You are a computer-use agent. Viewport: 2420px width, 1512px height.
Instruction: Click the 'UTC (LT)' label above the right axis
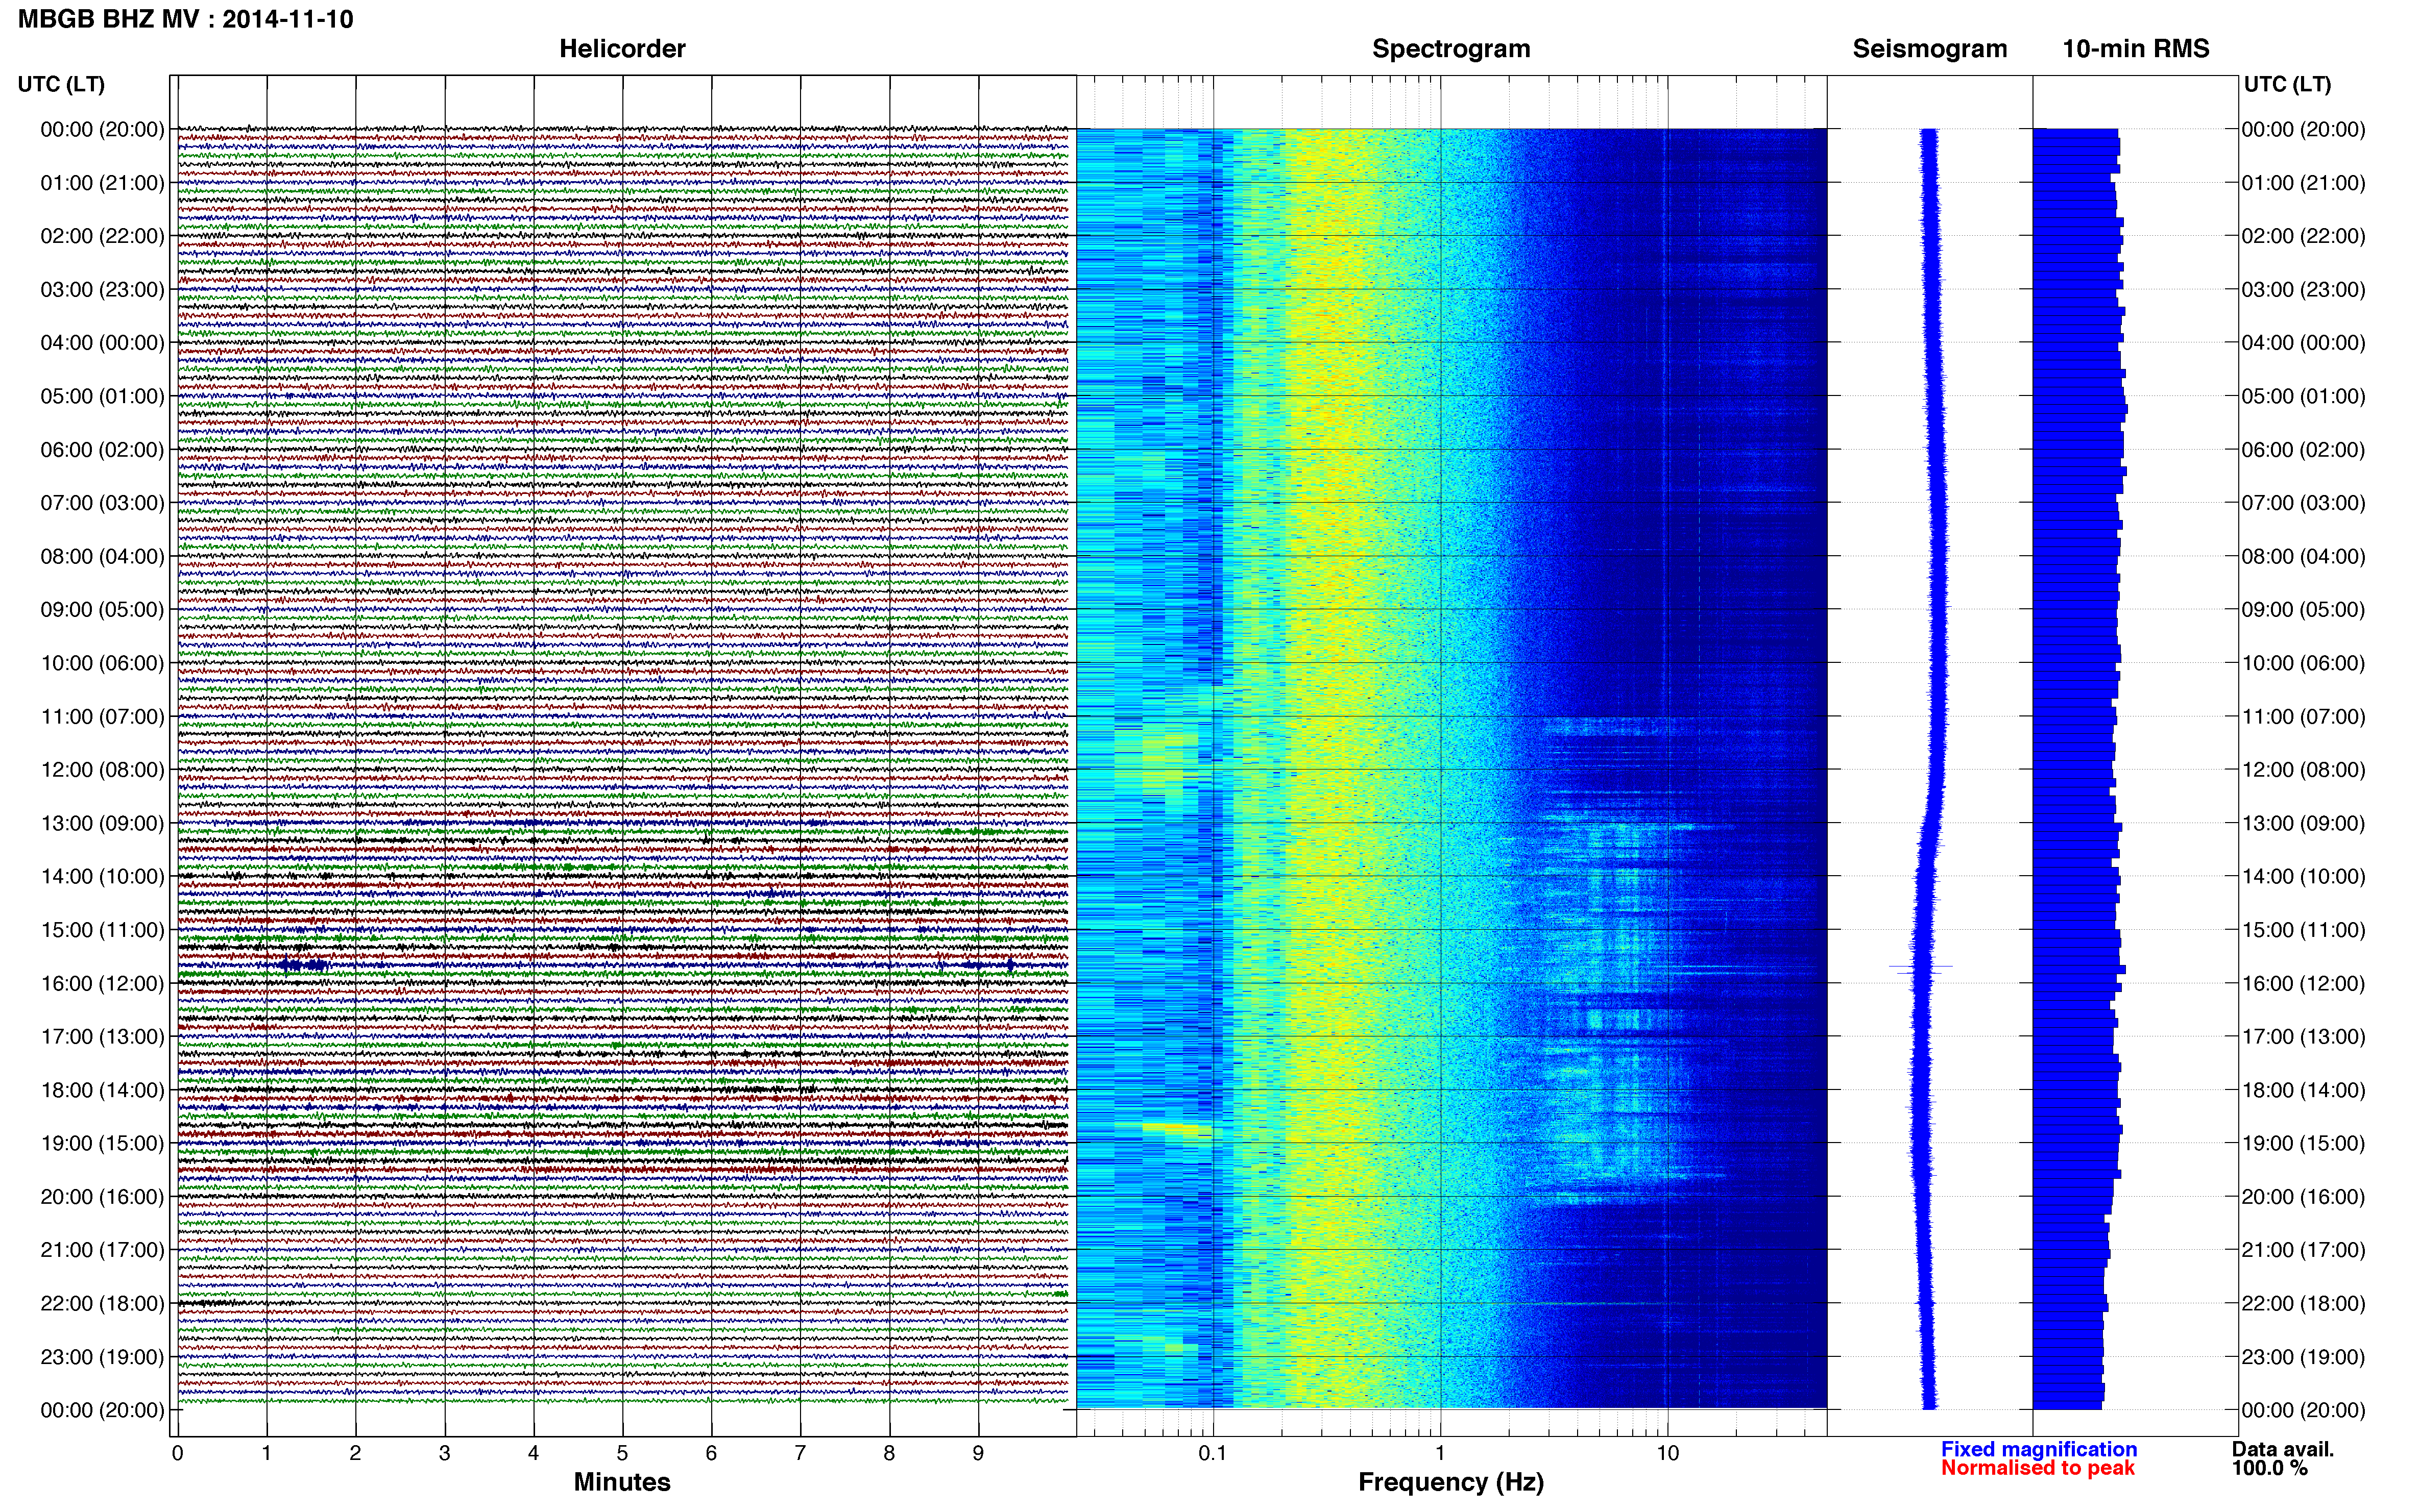tap(2287, 84)
